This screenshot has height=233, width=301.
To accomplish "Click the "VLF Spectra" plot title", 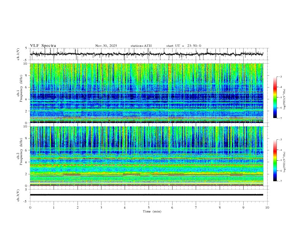I will pos(43,46).
